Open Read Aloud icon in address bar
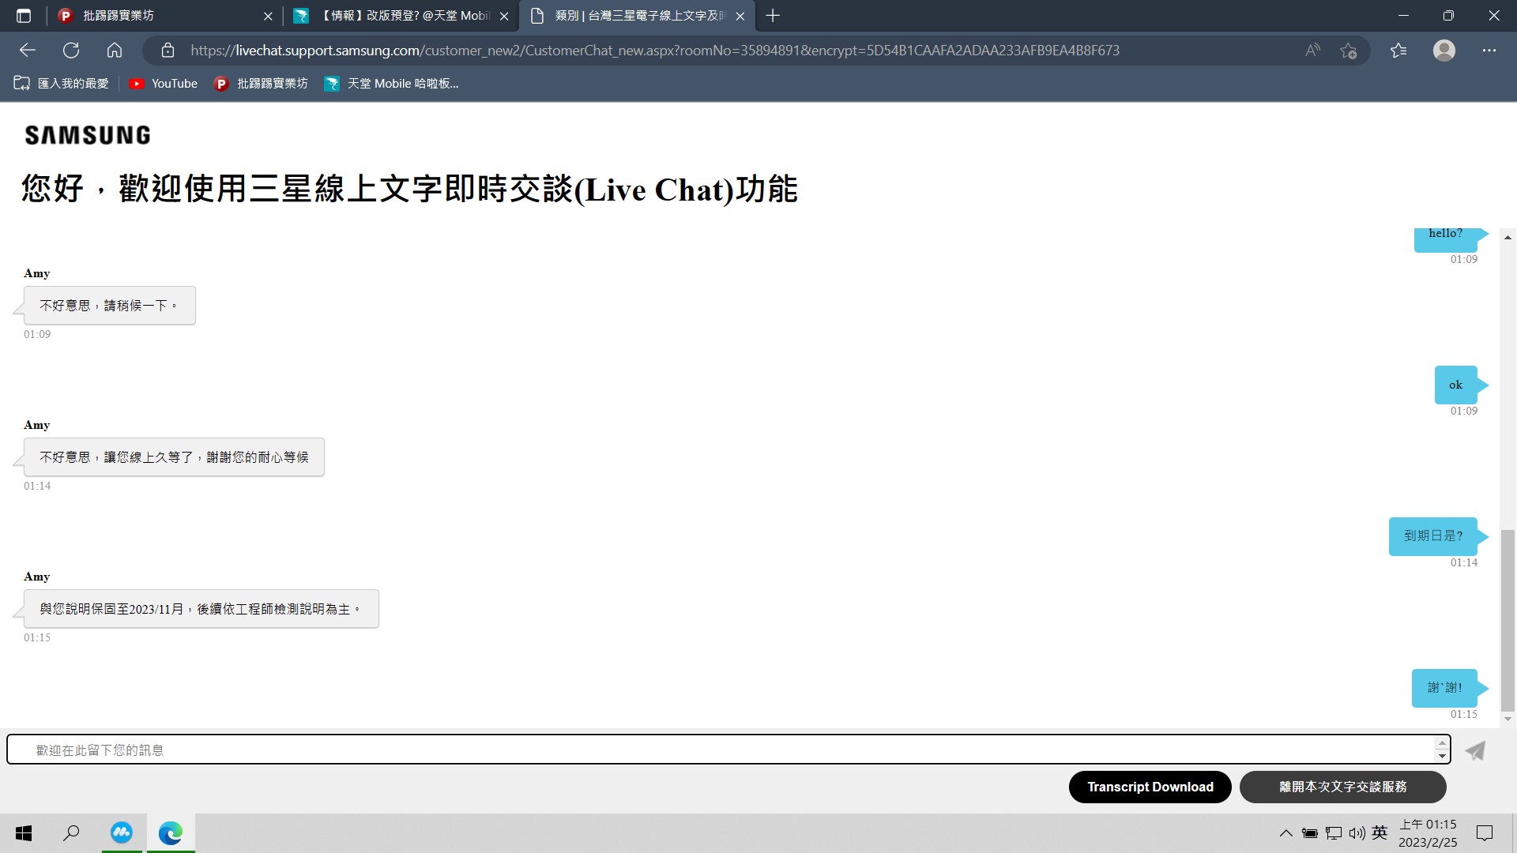This screenshot has height=853, width=1517. pos(1312,51)
